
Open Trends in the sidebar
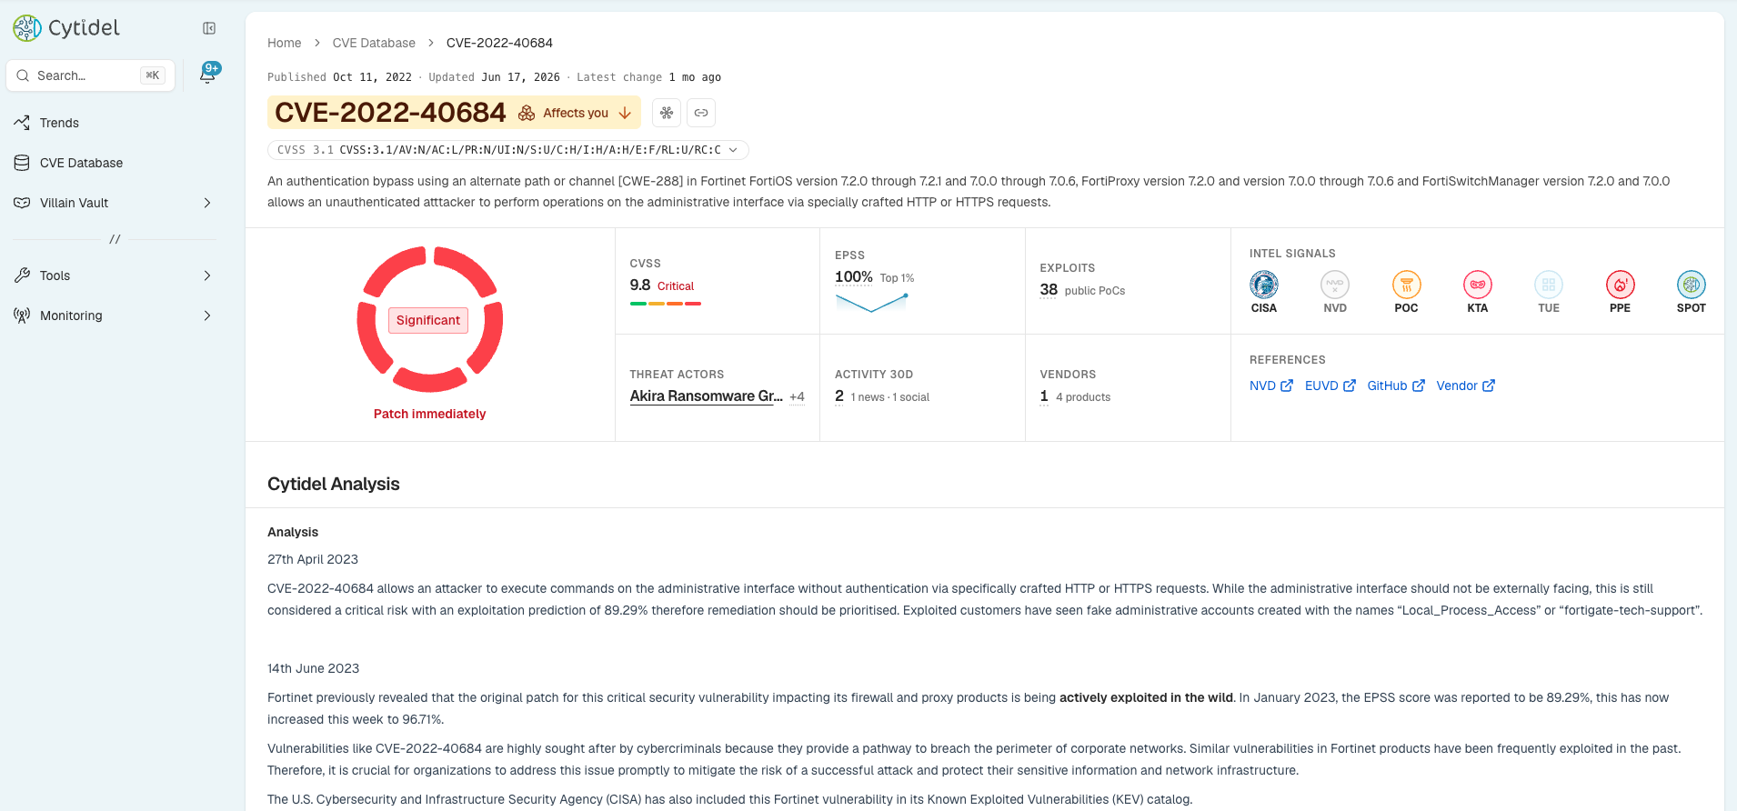[x=114, y=123]
